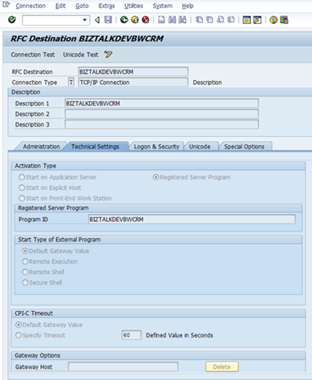Click the RFC Destination field
Viewport: 312px width, 380px height.
133,71
